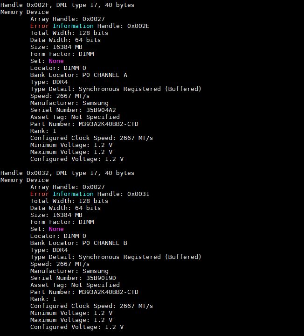
Task: Click part number M393A2K40BB2-CTD under Handle 0x002F
Action: point(108,124)
